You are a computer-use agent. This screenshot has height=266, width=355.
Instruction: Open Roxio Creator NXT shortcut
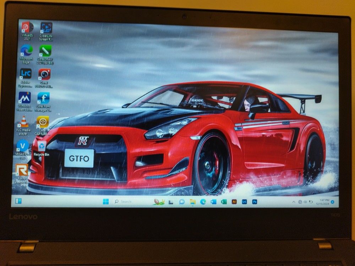click(22, 170)
